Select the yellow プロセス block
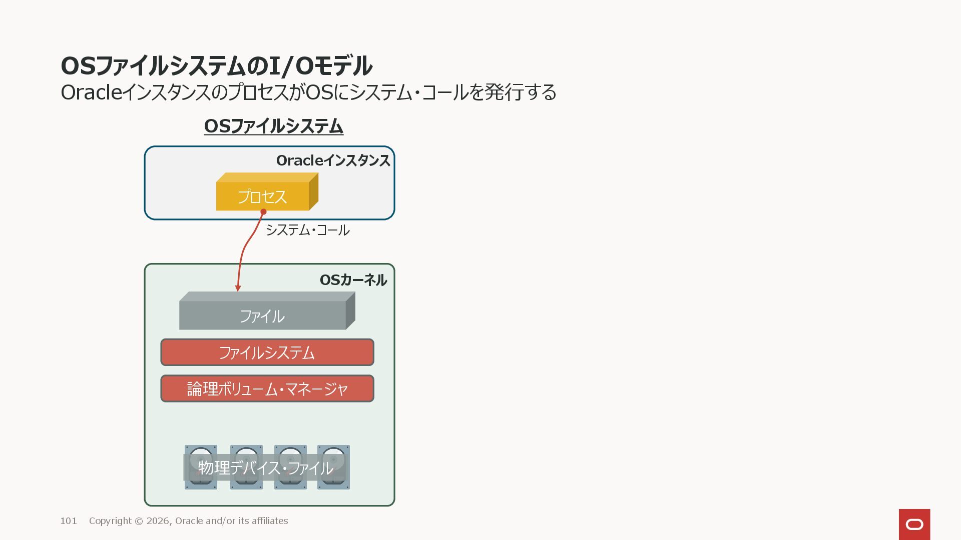 click(262, 196)
